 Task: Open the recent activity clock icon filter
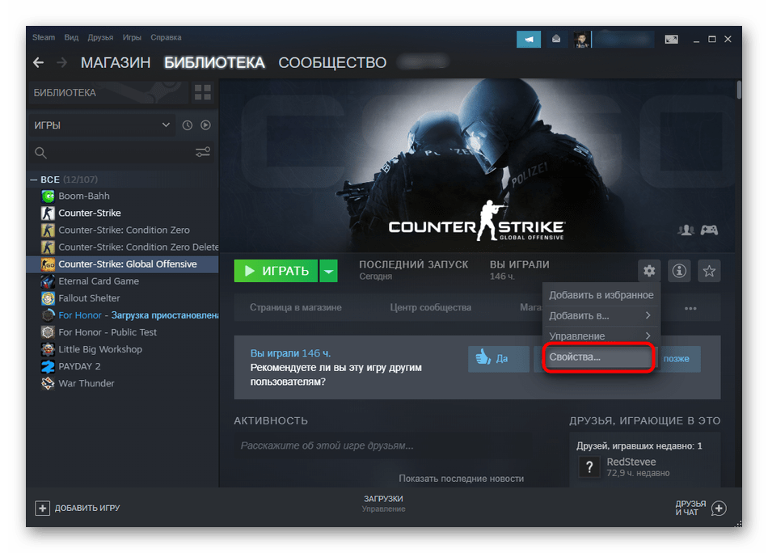click(x=188, y=125)
